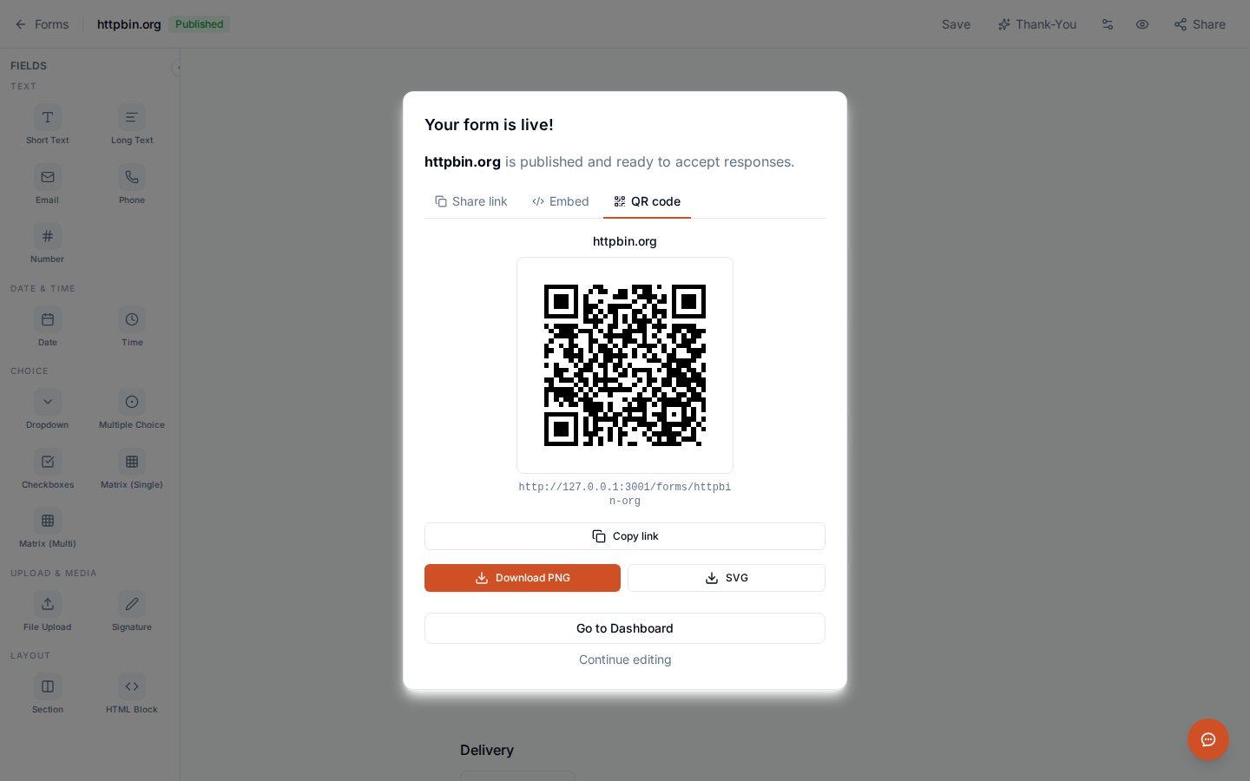Download the QR code as PNG
This screenshot has height=781, width=1250.
click(523, 578)
